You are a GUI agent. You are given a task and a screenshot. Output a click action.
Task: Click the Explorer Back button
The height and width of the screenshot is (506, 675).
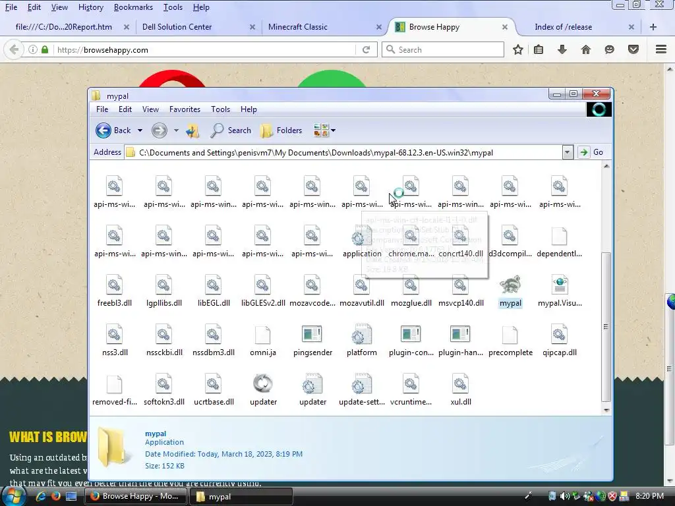click(113, 130)
